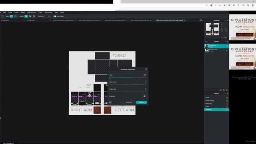The height and width of the screenshot is (144, 256).
Task: Open the Animation menu
Action: (x=48, y=12)
